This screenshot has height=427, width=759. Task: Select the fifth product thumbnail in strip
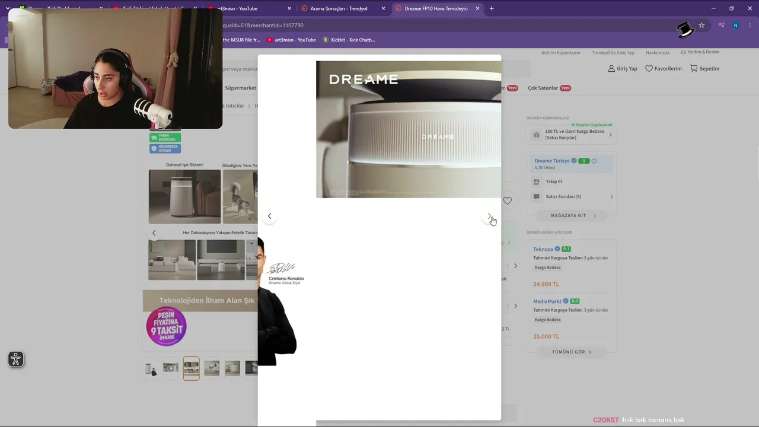(x=232, y=368)
